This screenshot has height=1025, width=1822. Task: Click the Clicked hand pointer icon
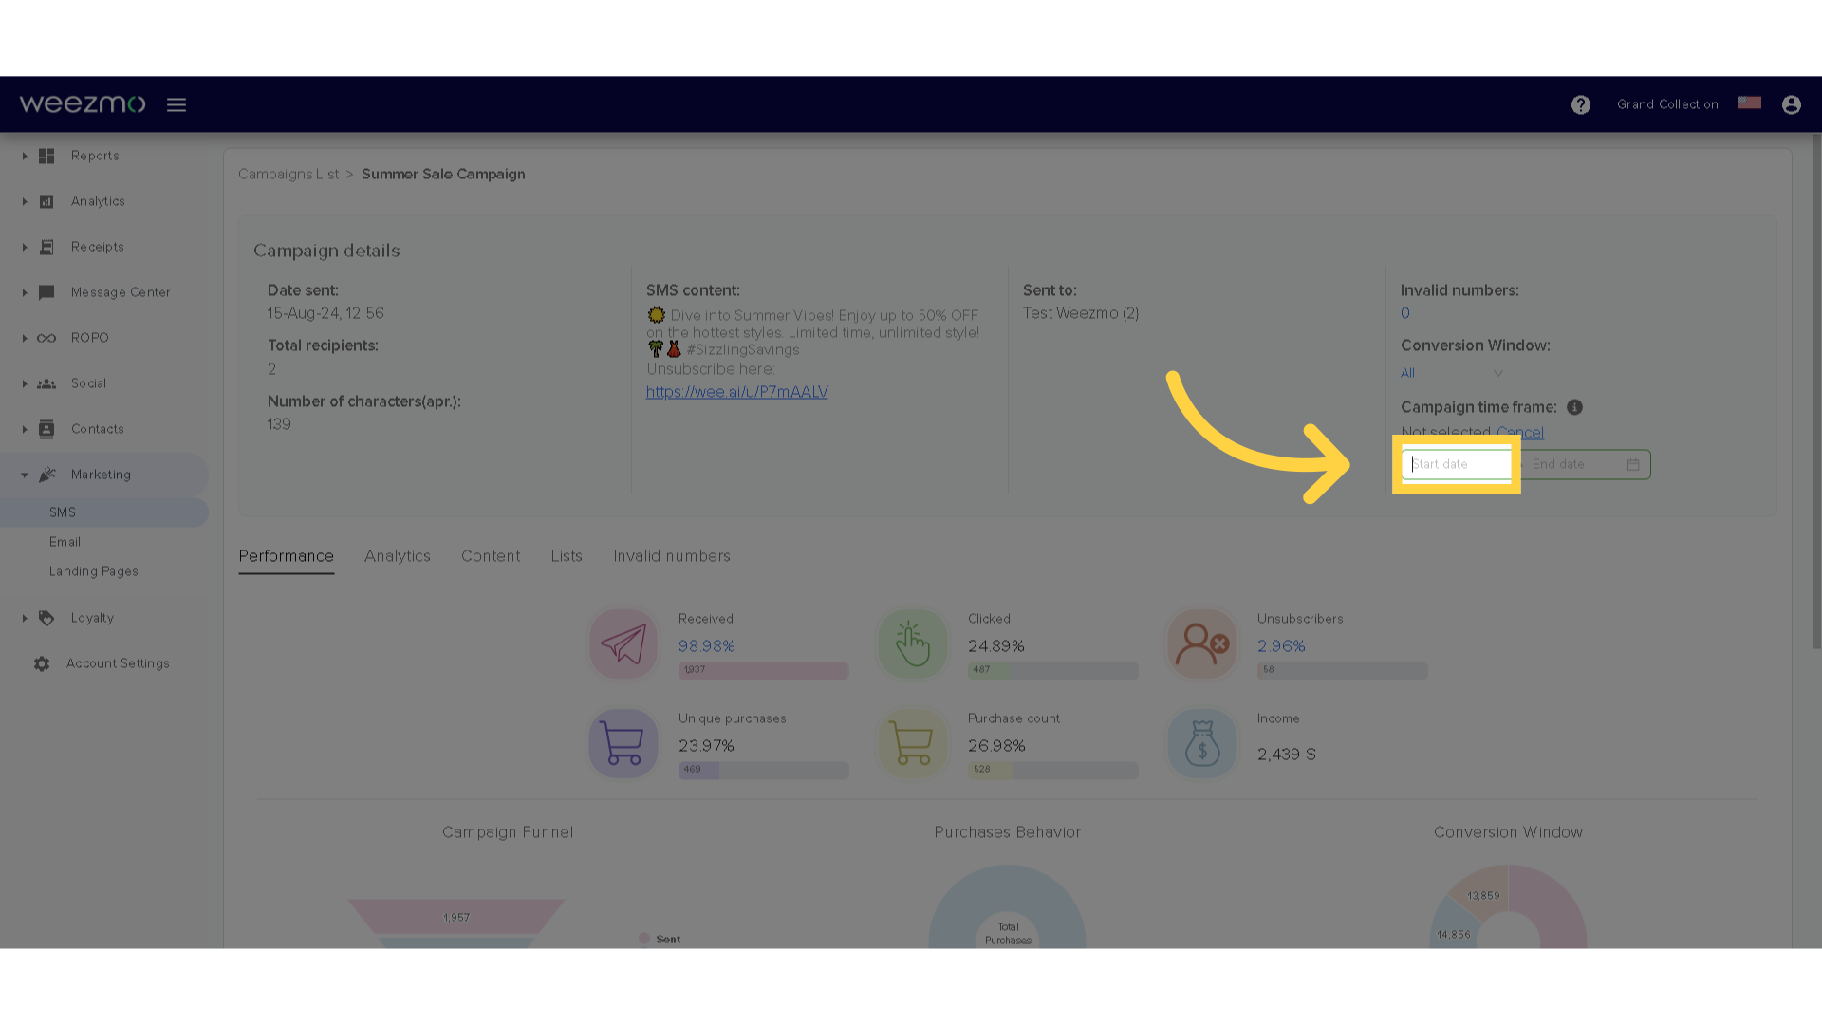[913, 644]
